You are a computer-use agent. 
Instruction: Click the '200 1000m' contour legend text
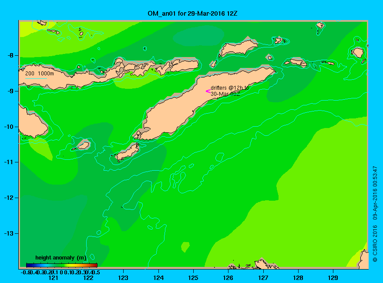tap(40, 73)
